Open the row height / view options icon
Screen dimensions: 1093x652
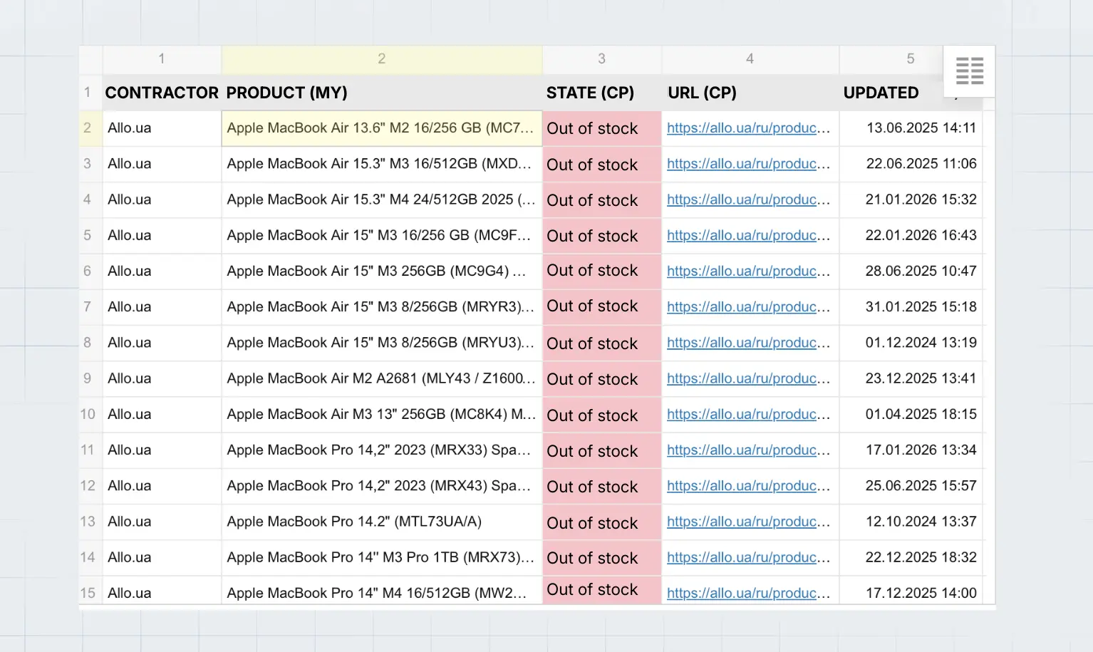click(x=969, y=71)
